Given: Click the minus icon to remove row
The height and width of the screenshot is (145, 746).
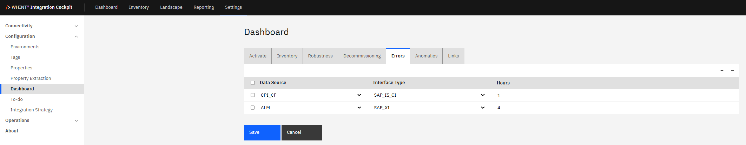Looking at the screenshot, I should point(732,71).
